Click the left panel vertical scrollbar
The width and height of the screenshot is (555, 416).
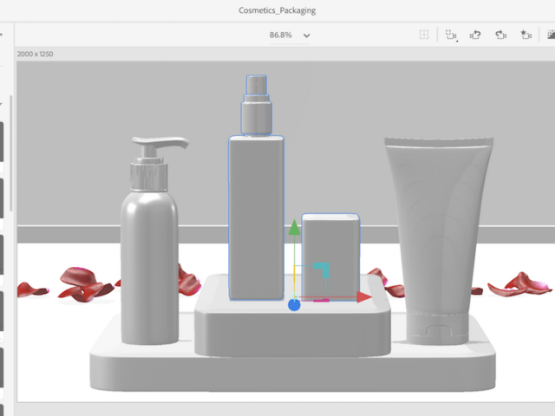coord(11,156)
